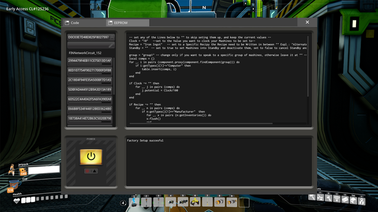The width and height of the screenshot is (378, 212).
Task: Click the 'j.potential = Clock/100' code line
Action: pos(160,90)
